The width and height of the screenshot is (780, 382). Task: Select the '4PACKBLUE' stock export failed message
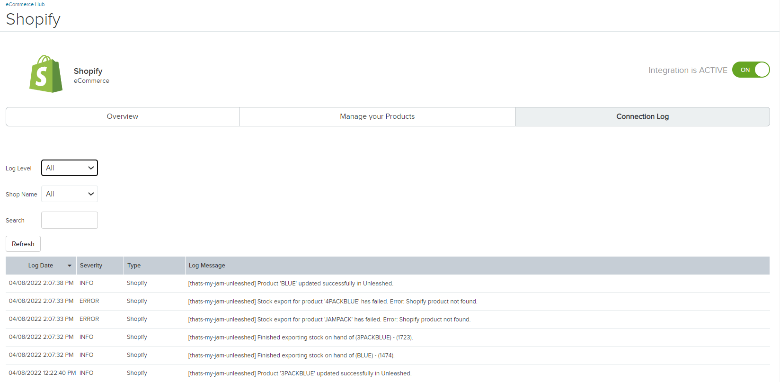click(333, 302)
